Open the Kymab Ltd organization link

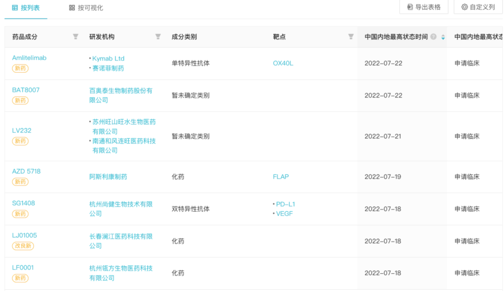tap(108, 58)
